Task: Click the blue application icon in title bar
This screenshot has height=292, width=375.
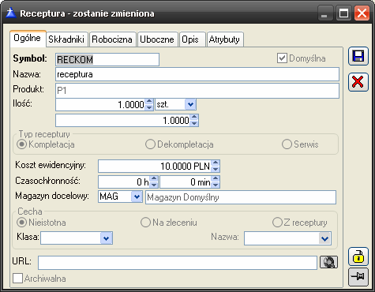Action: point(11,13)
